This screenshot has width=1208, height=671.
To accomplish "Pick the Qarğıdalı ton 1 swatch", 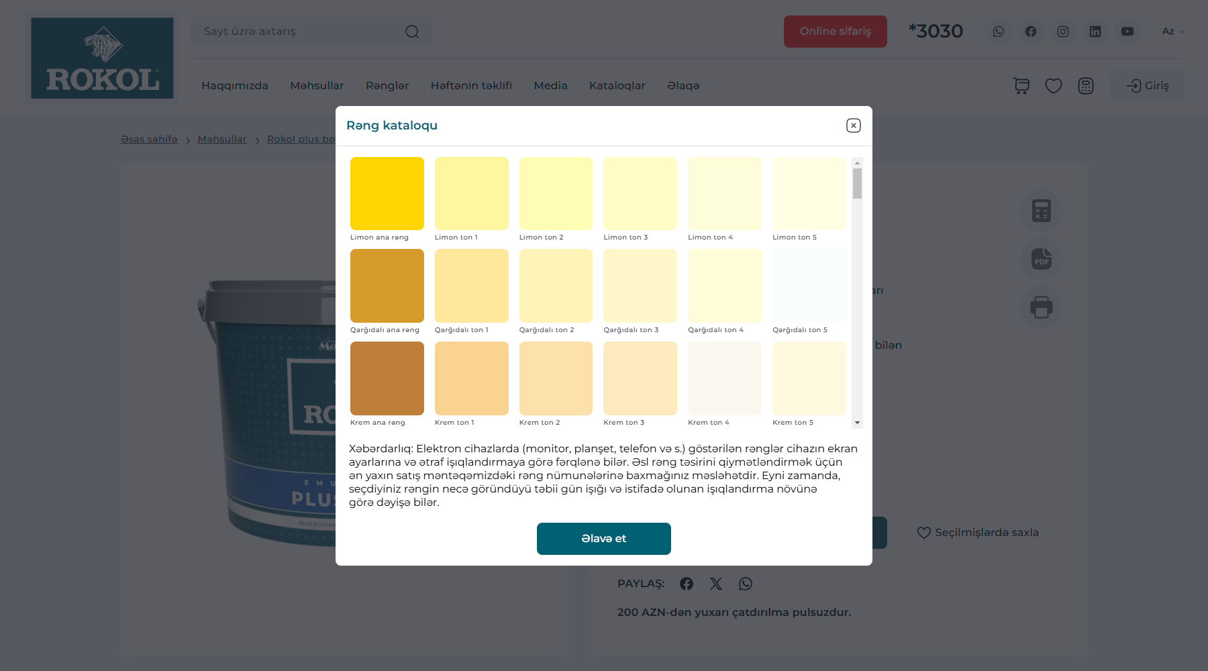I will 472,286.
